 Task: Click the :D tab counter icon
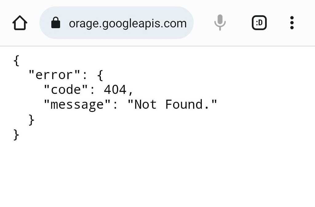(x=259, y=22)
